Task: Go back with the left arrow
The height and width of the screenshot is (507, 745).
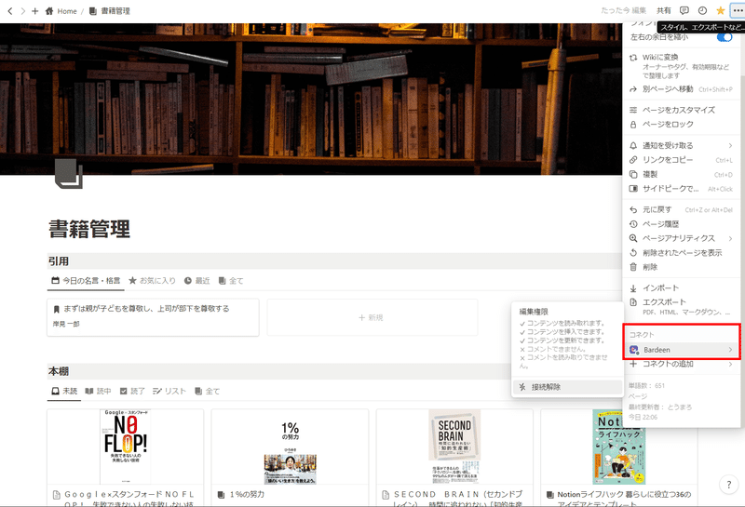Action: pyautogui.click(x=10, y=10)
